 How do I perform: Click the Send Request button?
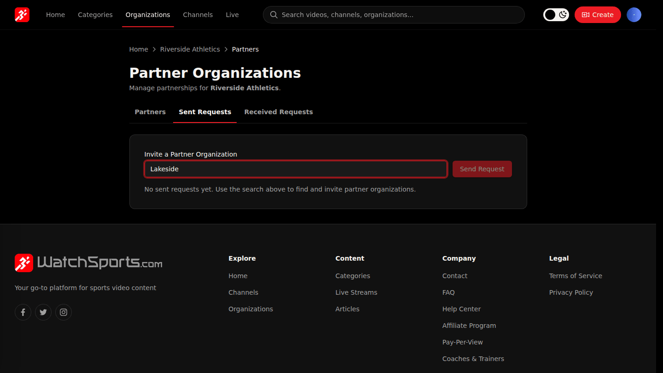point(482,169)
